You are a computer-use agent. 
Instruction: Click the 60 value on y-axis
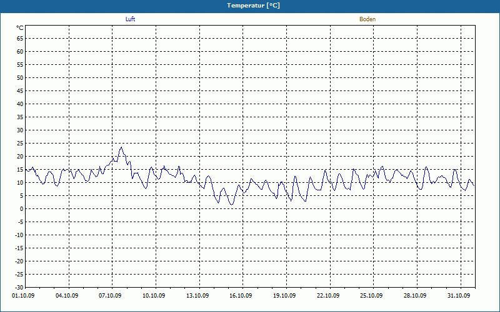[20, 52]
